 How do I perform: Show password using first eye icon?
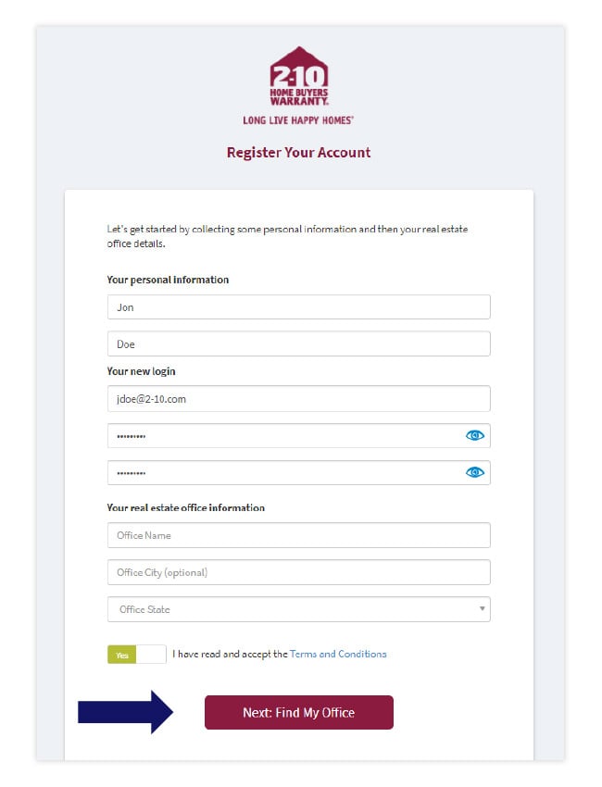(474, 436)
